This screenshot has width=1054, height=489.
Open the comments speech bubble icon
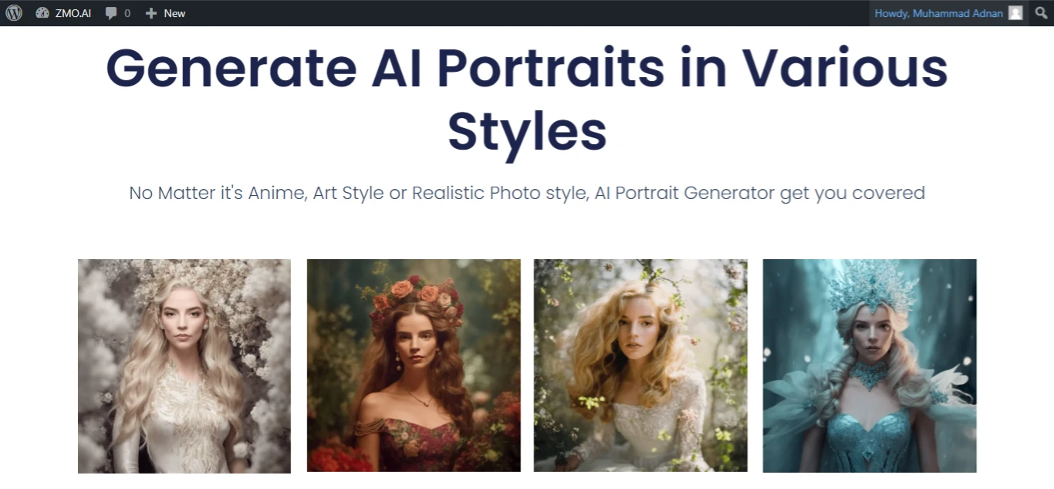(111, 13)
